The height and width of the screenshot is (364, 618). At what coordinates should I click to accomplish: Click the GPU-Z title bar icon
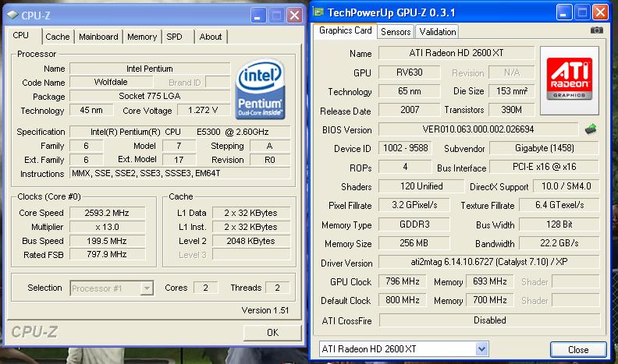[x=318, y=12]
